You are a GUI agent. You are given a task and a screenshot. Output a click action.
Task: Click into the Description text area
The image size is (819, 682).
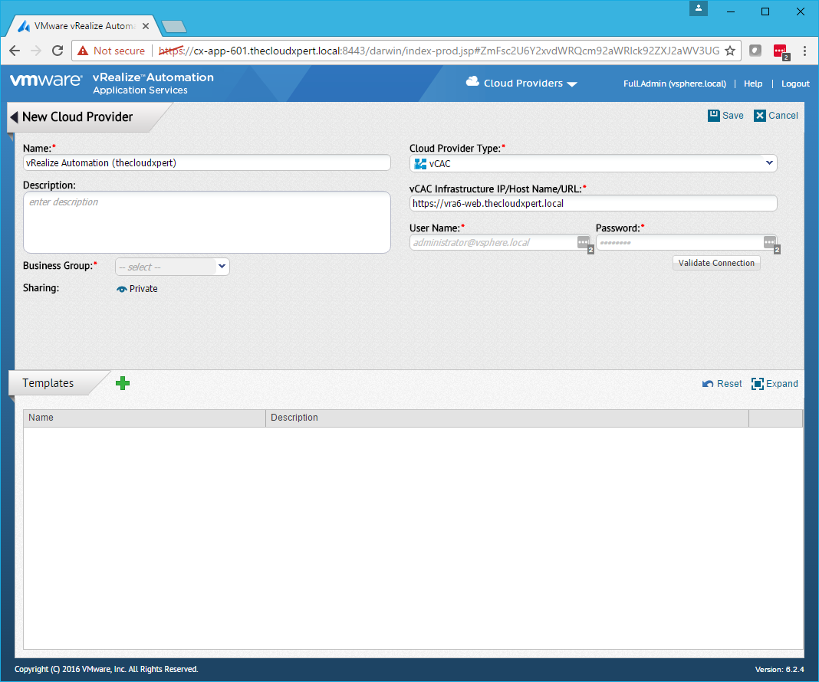(207, 222)
